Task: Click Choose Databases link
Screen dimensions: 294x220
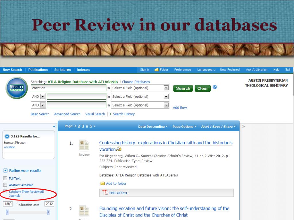Action: pyautogui.click(x=136, y=82)
